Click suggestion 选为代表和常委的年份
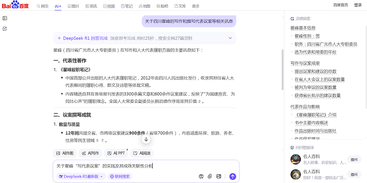 tap(315, 52)
